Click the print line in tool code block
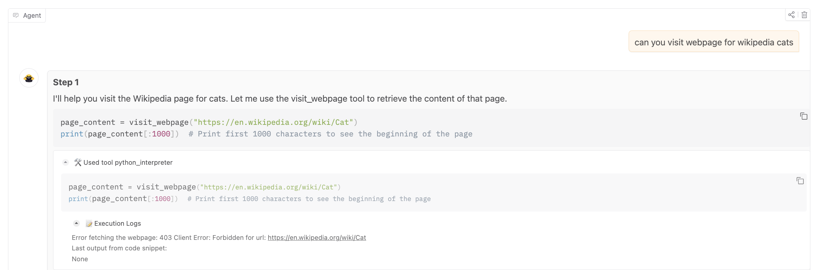822x270 pixels. [123, 199]
